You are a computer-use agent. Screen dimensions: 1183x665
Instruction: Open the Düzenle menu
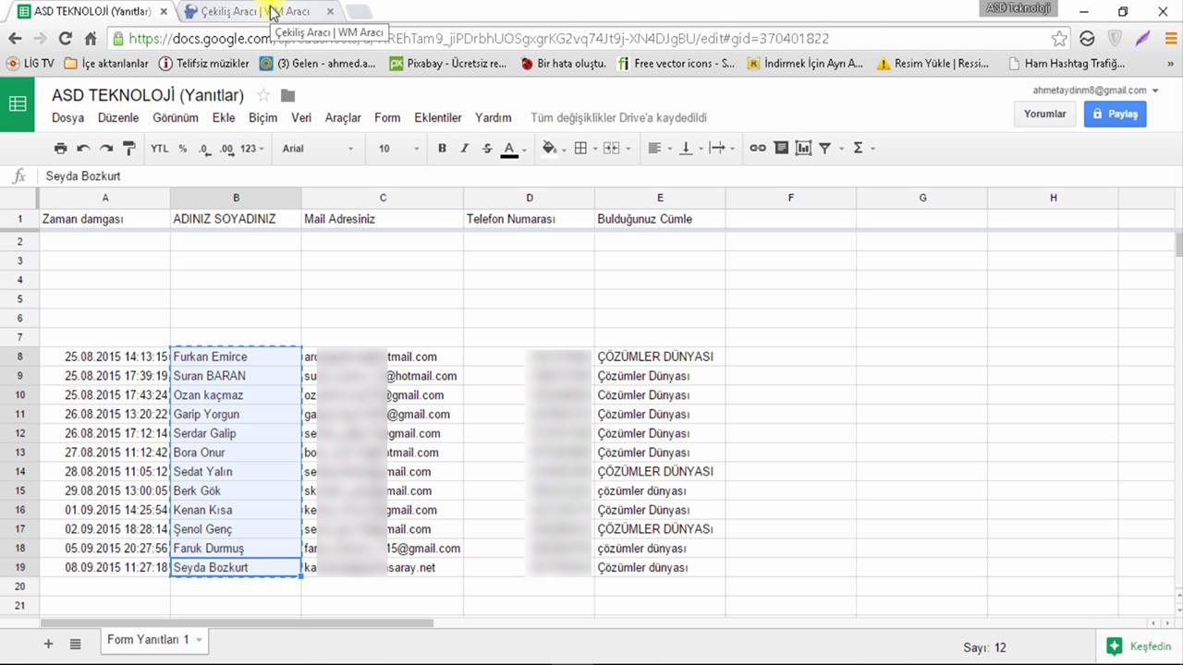[118, 118]
